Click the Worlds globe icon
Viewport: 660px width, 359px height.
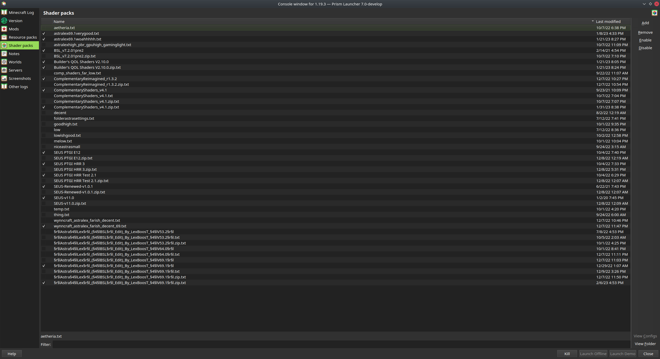(x=4, y=62)
